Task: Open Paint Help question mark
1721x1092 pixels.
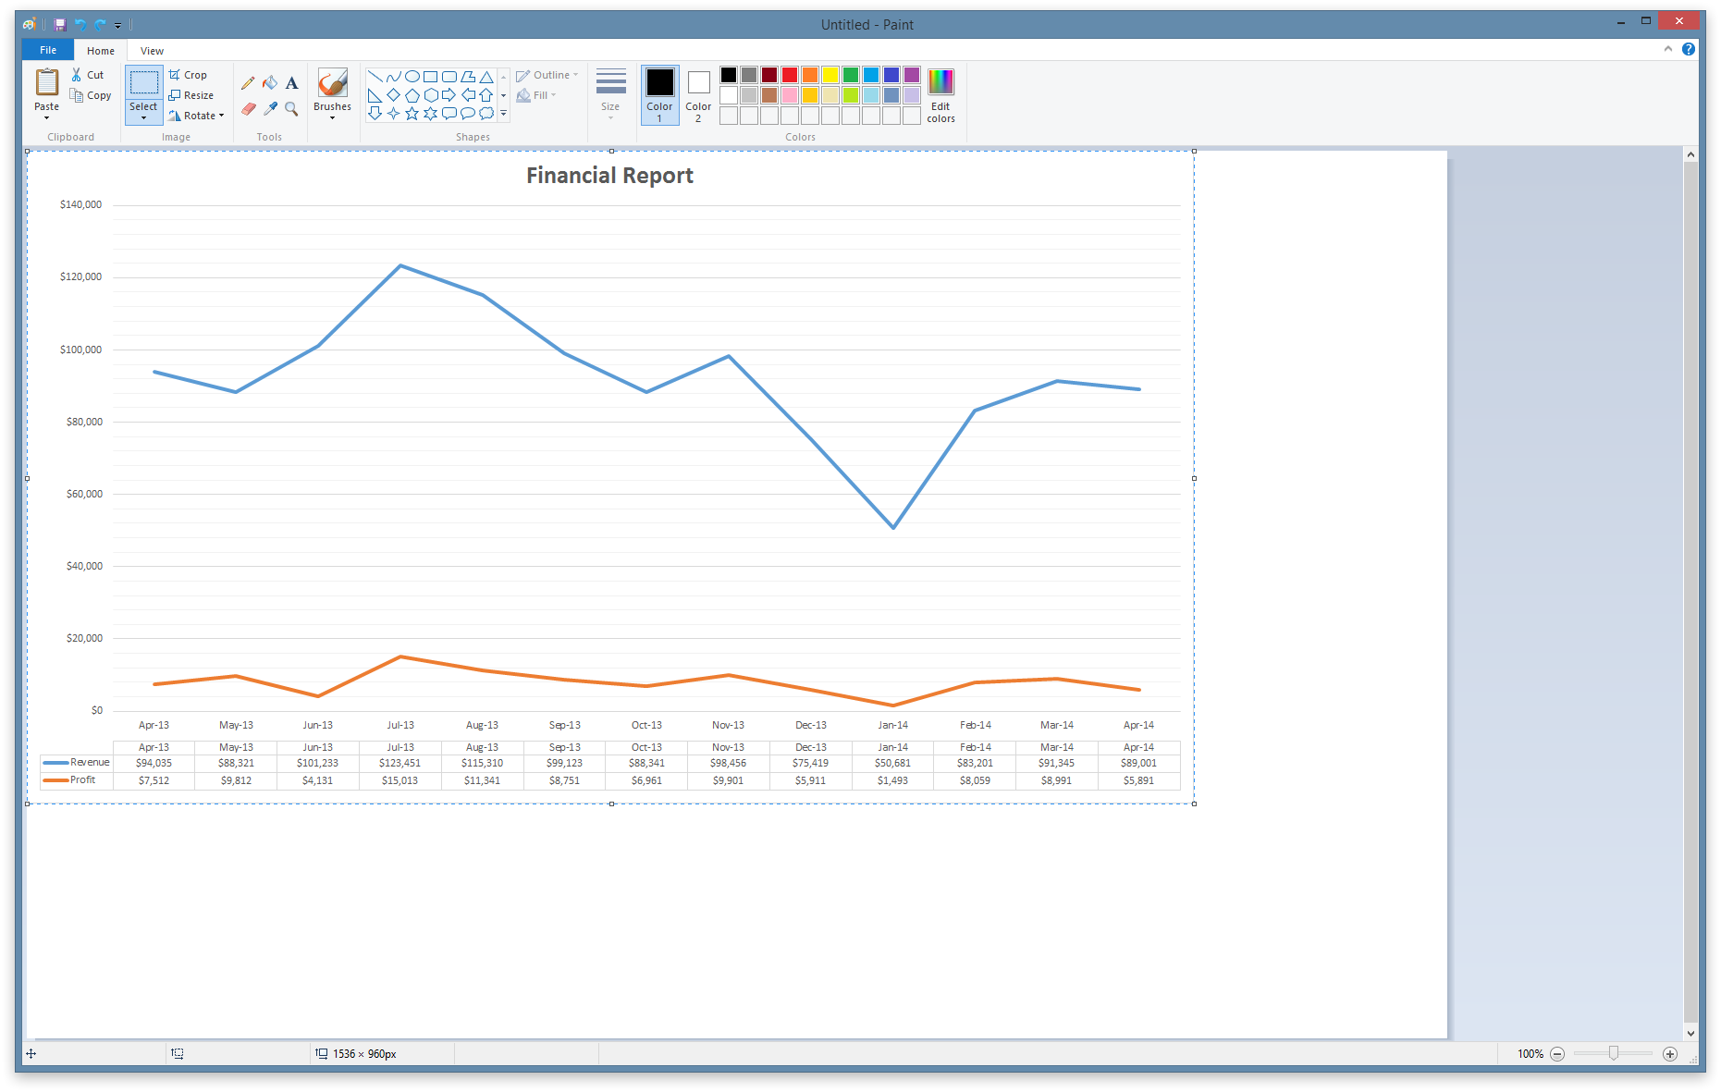Action: point(1689,49)
